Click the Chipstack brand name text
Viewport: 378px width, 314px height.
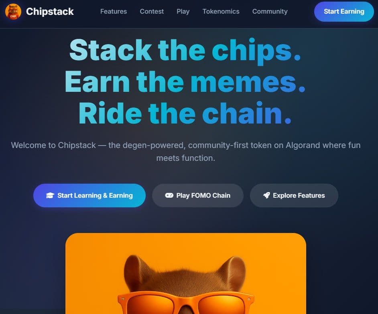click(50, 12)
